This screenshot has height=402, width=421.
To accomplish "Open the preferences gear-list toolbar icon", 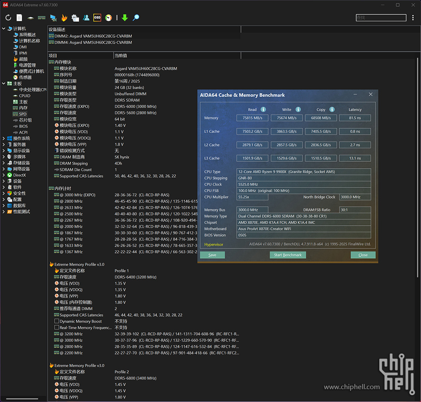I will click(75, 18).
